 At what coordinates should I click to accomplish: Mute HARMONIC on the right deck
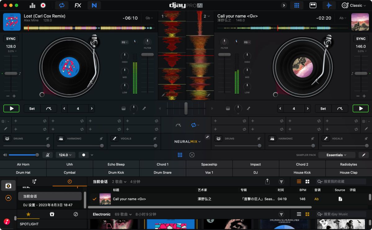pyautogui.click(x=312, y=138)
